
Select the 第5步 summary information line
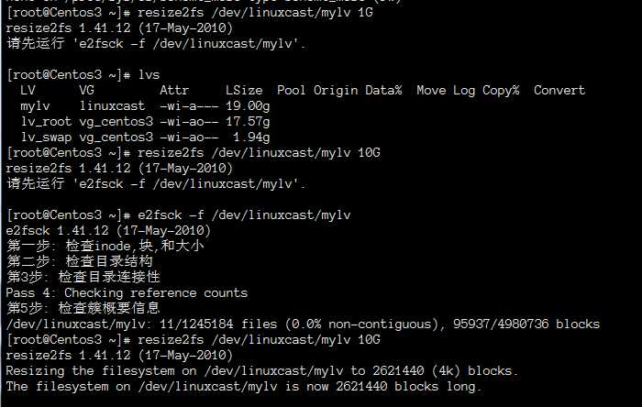pyautogui.click(x=83, y=308)
